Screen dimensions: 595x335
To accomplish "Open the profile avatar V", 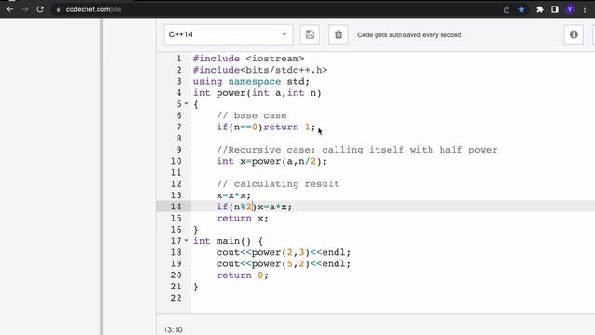I will pos(570,9).
